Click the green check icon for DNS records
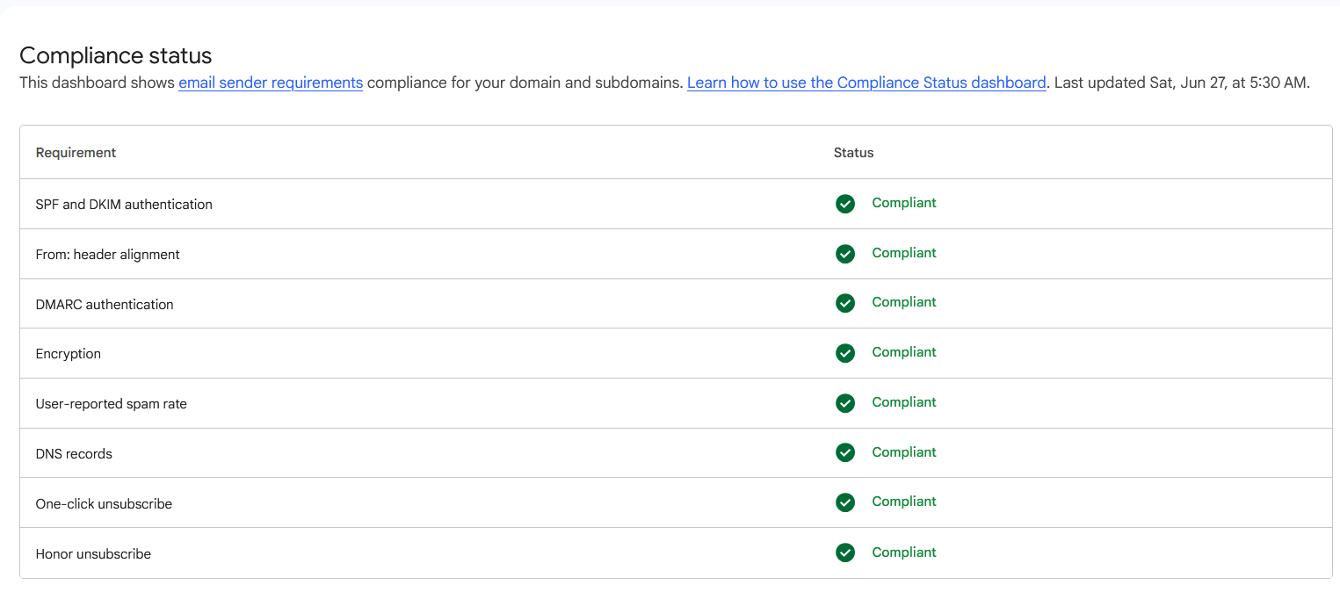The width and height of the screenshot is (1340, 592). 845,452
